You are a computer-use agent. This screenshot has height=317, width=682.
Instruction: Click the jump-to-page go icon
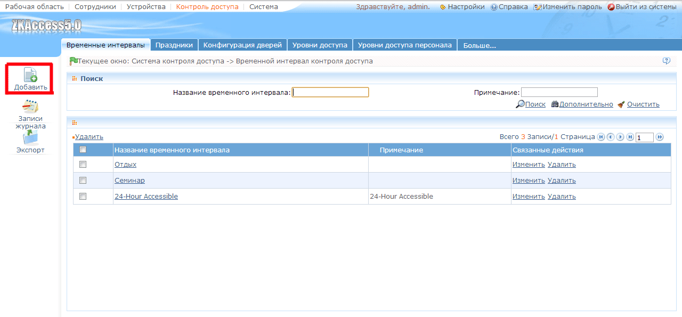tap(660, 137)
